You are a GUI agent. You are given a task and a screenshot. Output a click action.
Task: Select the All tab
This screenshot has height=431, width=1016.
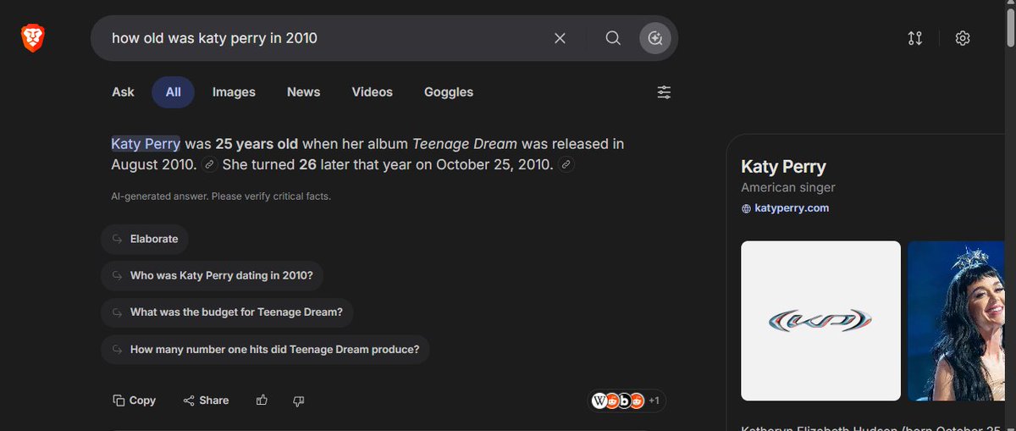174,92
